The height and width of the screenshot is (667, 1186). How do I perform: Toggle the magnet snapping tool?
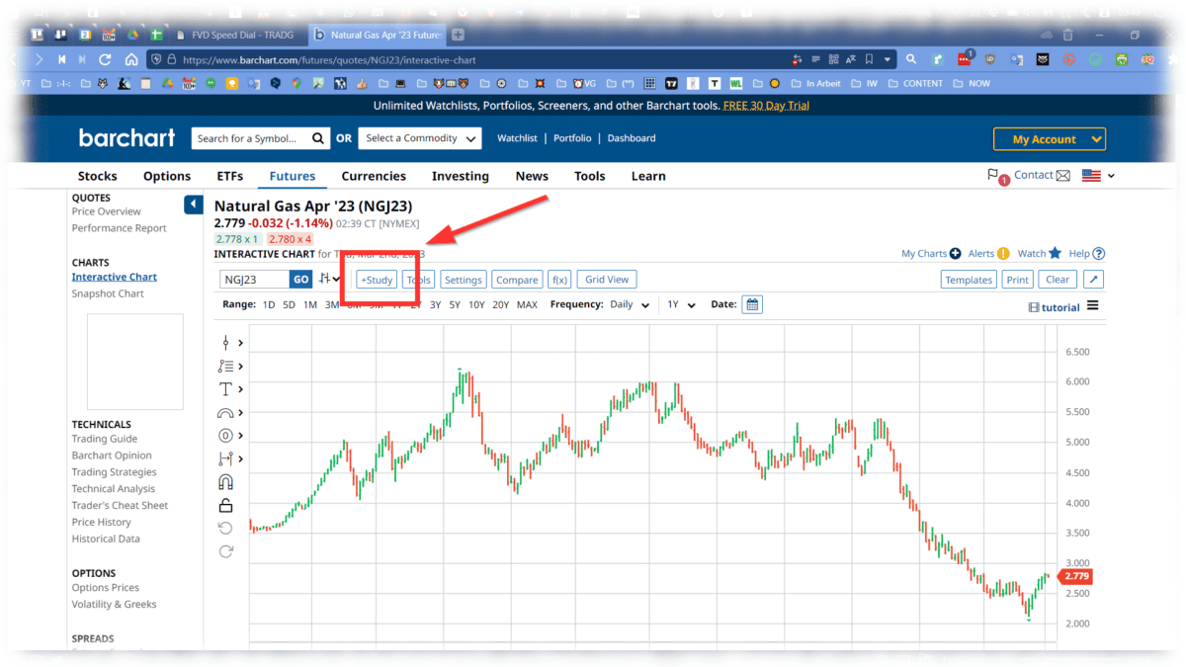225,481
